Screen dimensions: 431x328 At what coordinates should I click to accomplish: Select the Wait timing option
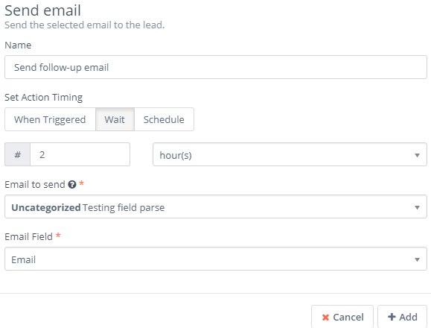click(115, 119)
